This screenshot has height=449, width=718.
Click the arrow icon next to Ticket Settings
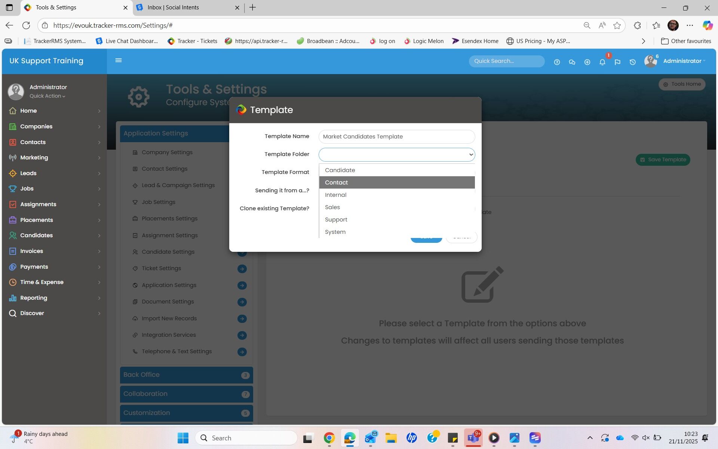[x=242, y=269]
